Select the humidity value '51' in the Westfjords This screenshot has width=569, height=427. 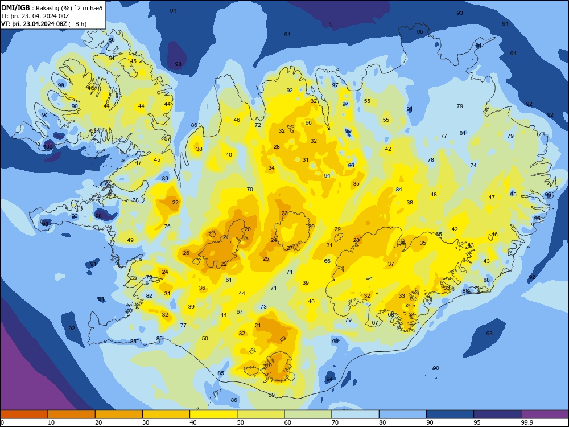tap(112, 58)
